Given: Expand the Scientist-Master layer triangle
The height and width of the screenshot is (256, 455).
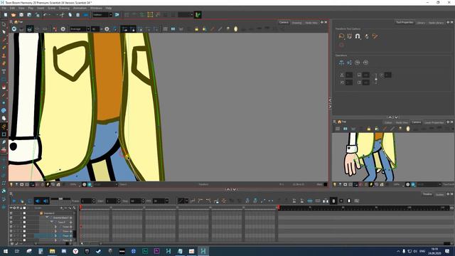Looking at the screenshot, I should point(47,218).
